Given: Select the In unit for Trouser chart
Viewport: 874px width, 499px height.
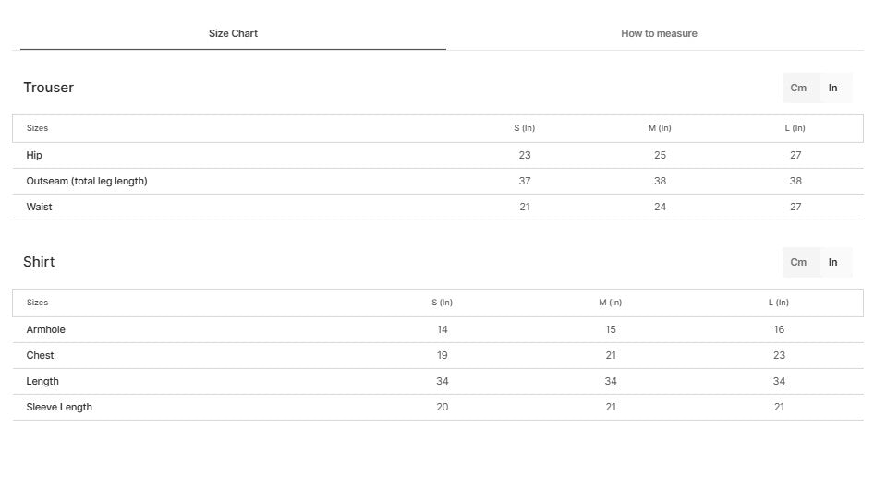Looking at the screenshot, I should 832,88.
